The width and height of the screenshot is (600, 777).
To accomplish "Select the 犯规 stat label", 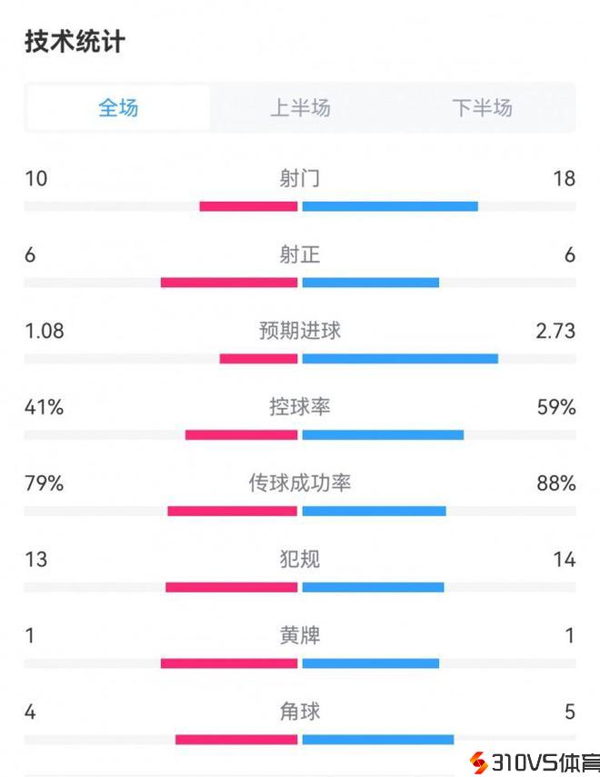I will [300, 559].
